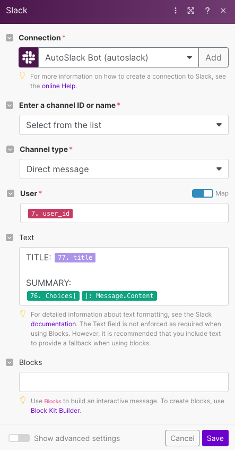Viewport: 235px width, 450px height.
Task: Follow the online Help link
Action: (x=59, y=86)
